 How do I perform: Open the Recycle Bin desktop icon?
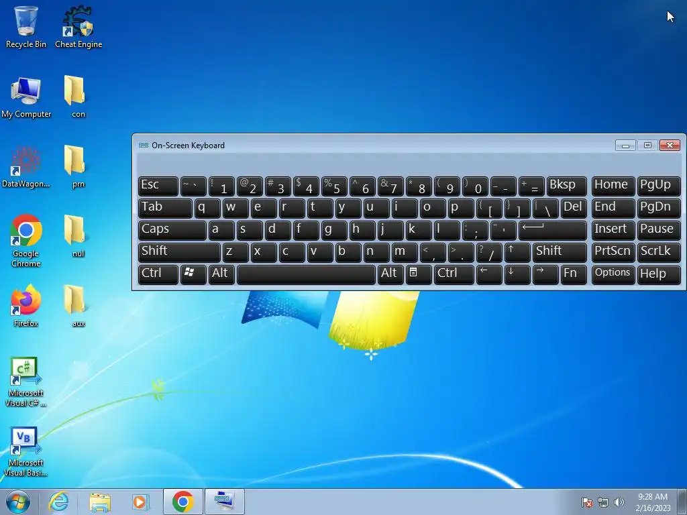tap(26, 26)
